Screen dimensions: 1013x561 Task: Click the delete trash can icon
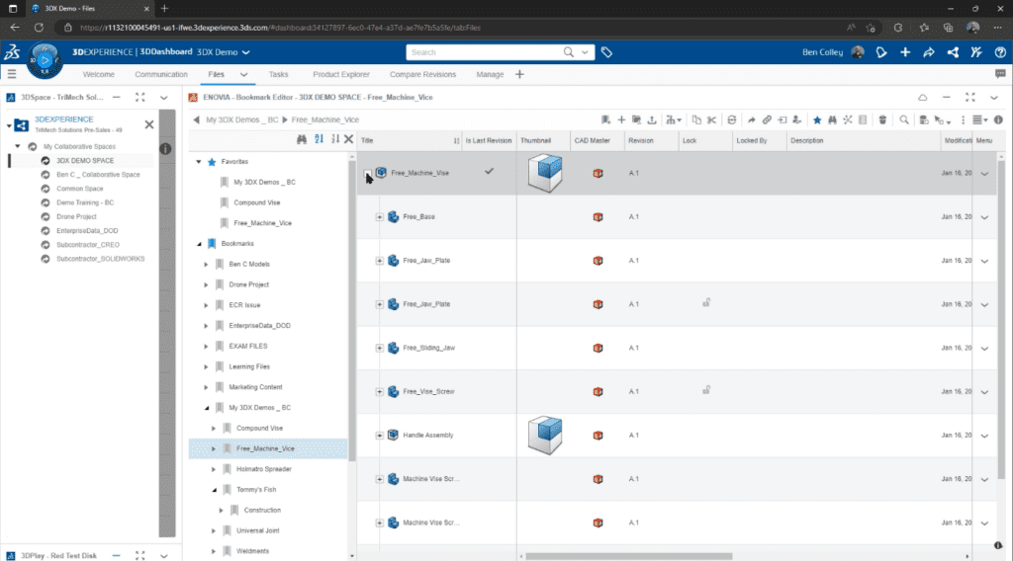point(882,120)
